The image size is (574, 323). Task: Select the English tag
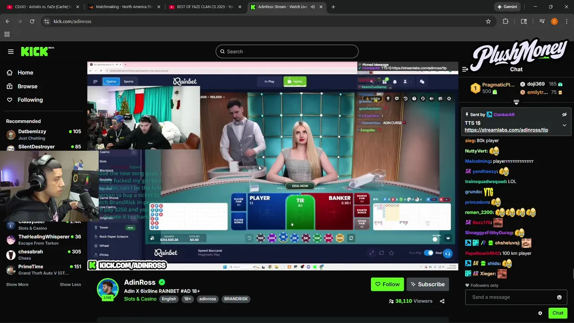[x=169, y=299]
